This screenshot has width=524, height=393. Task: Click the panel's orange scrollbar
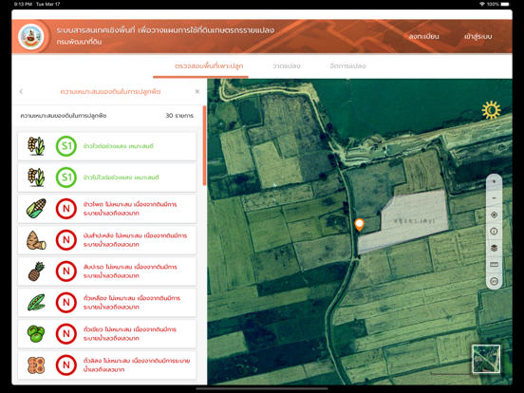(x=204, y=145)
